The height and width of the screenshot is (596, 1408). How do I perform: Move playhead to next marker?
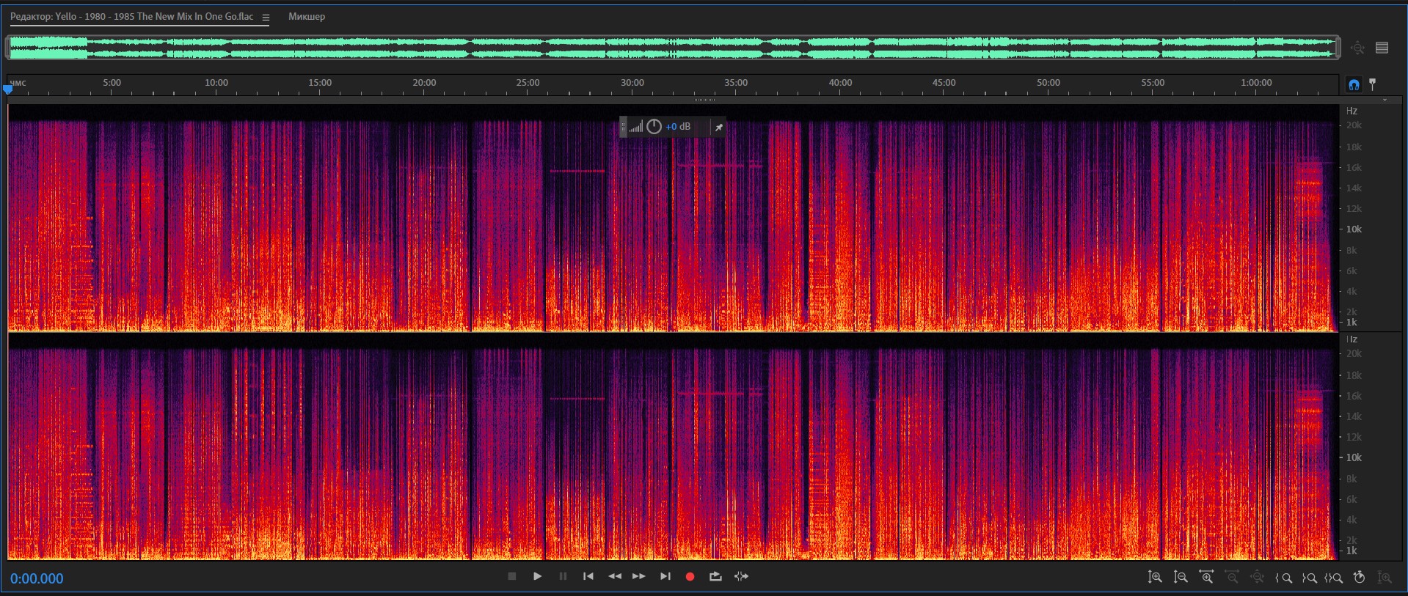665,577
